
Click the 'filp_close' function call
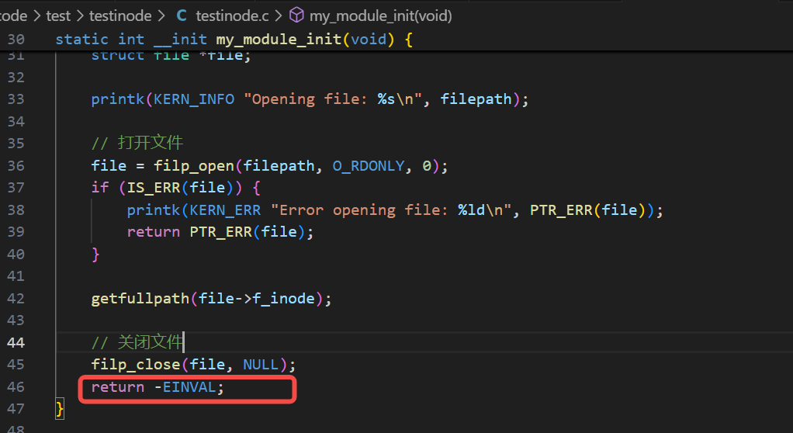tap(136, 365)
